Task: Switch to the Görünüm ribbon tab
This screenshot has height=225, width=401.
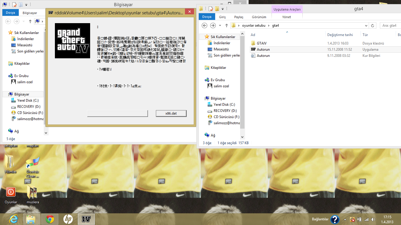Action: [x=259, y=17]
